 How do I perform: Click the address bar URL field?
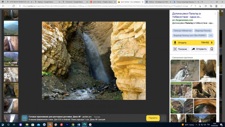coord(105,6)
